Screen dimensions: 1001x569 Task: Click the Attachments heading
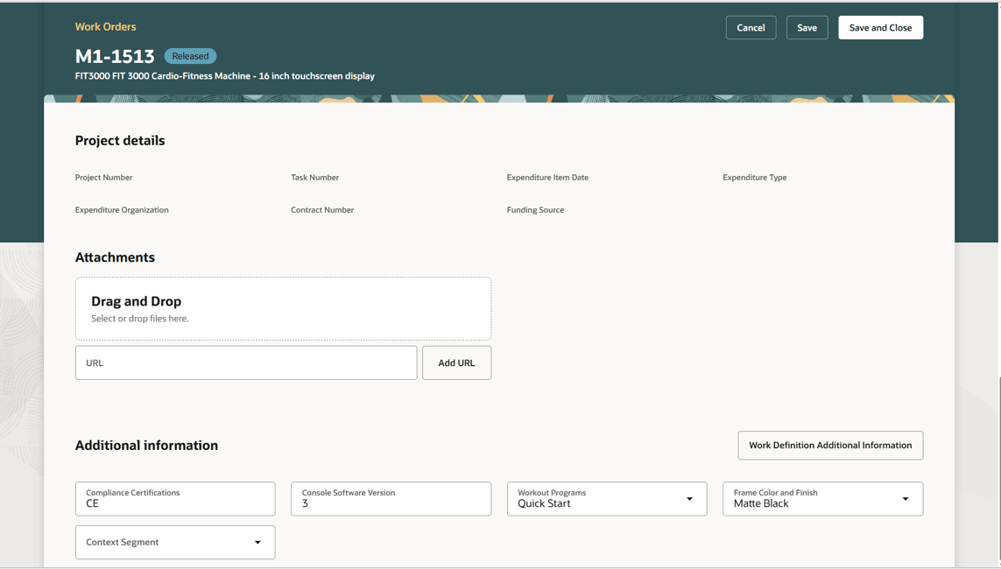[x=115, y=257]
